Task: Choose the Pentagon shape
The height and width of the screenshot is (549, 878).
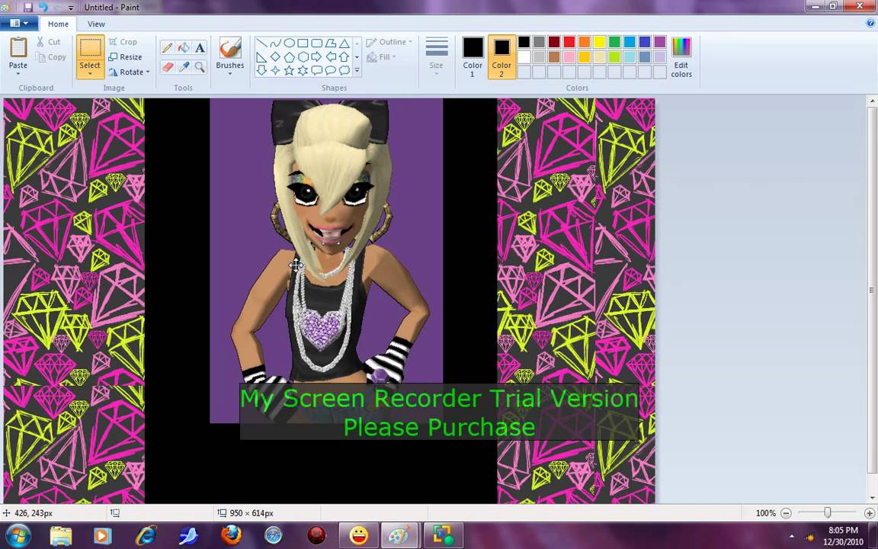Action: pos(289,57)
